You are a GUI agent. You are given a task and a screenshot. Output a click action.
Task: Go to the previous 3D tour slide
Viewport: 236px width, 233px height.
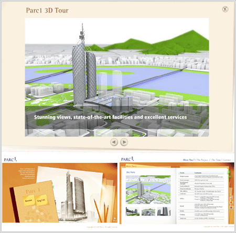tap(114, 142)
